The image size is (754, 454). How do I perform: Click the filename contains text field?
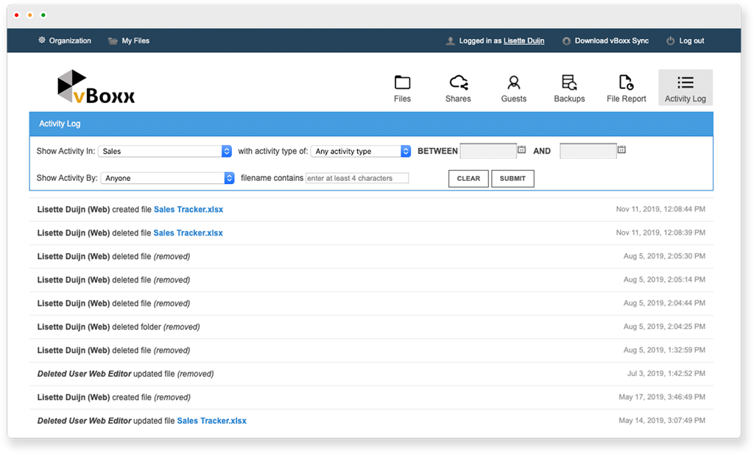click(357, 178)
